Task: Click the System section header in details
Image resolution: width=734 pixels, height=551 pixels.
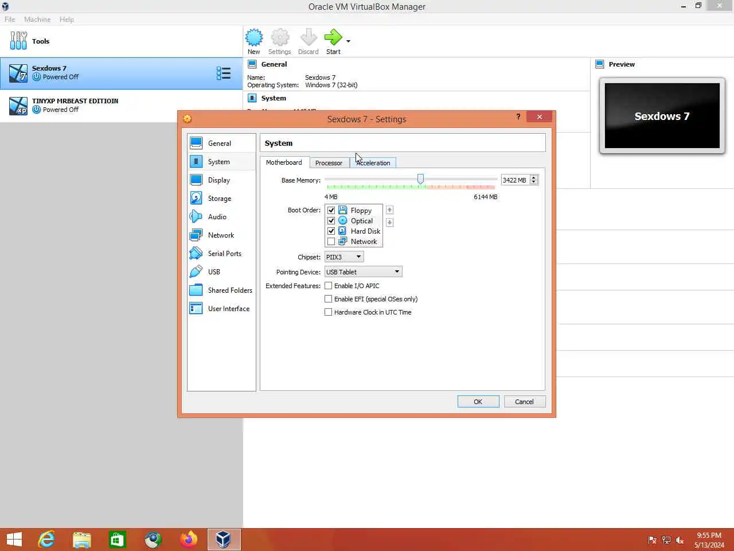Action: [274, 98]
